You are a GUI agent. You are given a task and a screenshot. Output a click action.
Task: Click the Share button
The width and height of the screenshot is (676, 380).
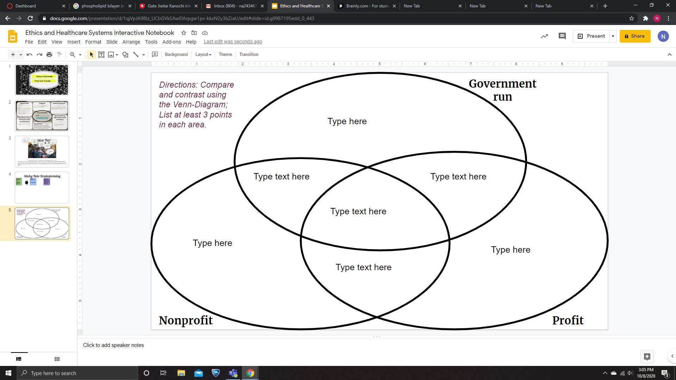[634, 36]
